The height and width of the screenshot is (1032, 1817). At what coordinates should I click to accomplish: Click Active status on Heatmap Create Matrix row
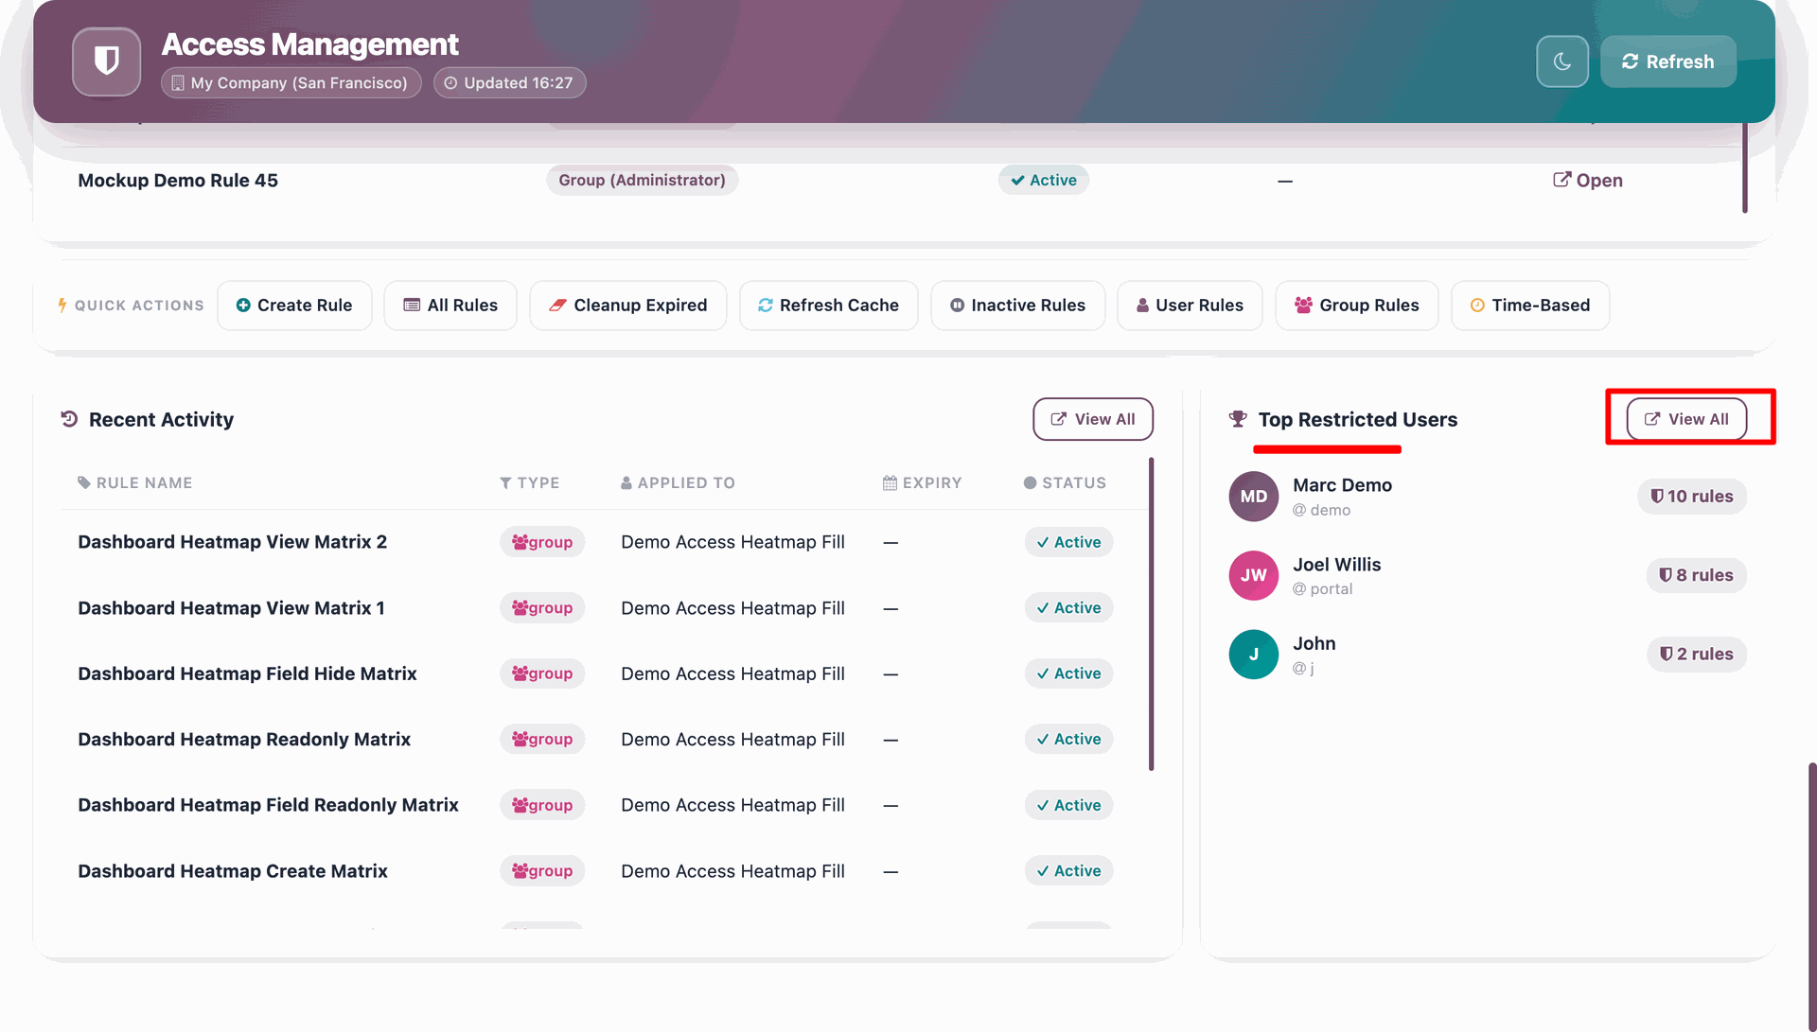point(1068,870)
